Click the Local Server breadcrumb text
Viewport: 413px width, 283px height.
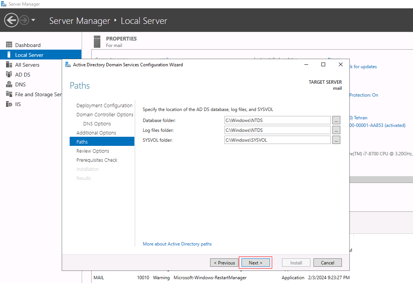tap(144, 21)
